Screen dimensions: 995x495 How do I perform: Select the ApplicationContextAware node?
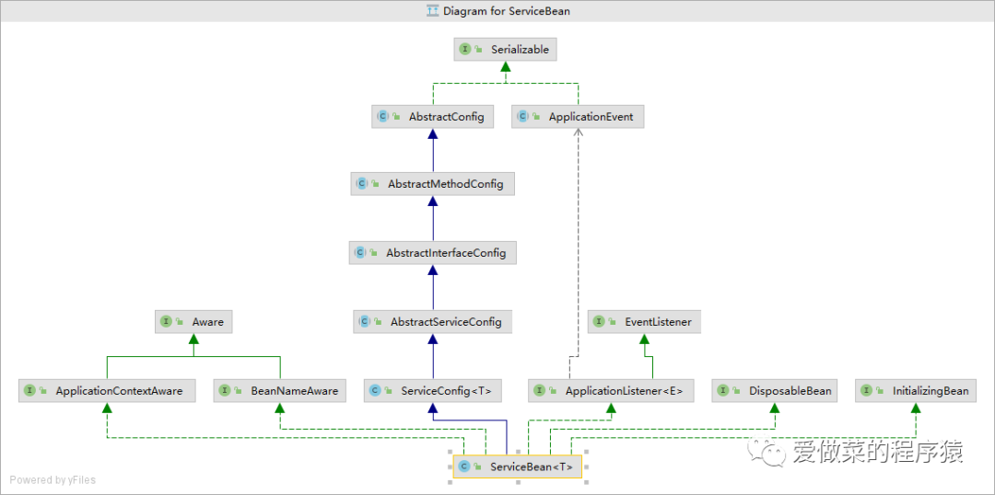107,391
